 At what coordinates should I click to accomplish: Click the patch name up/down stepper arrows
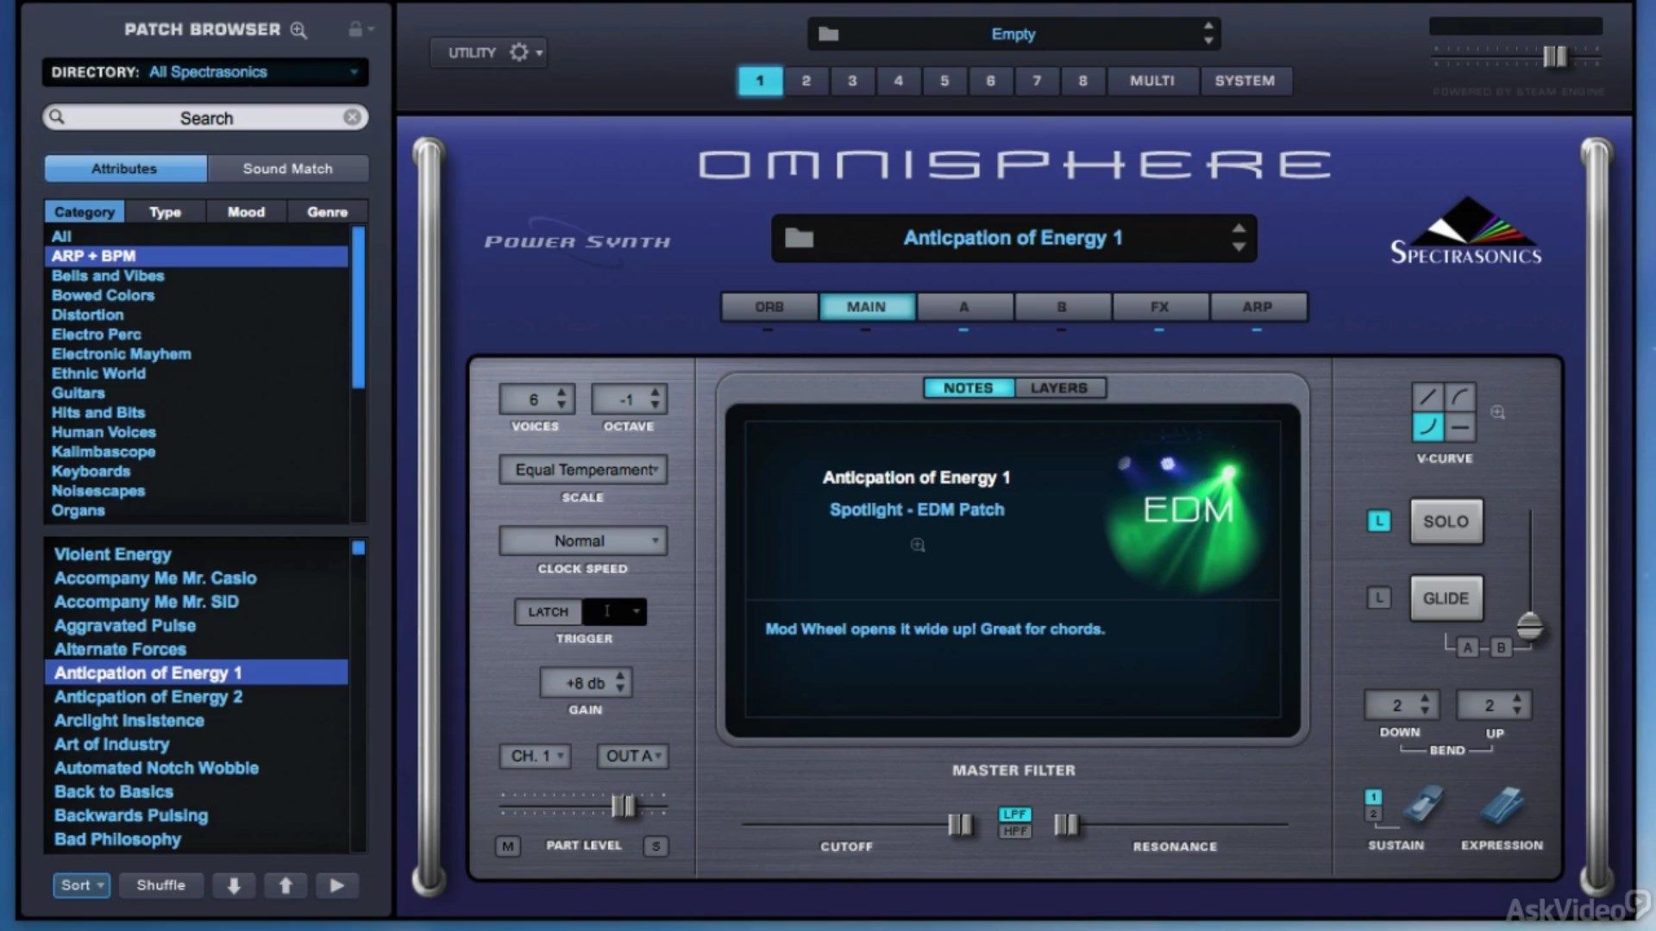[x=1239, y=238]
